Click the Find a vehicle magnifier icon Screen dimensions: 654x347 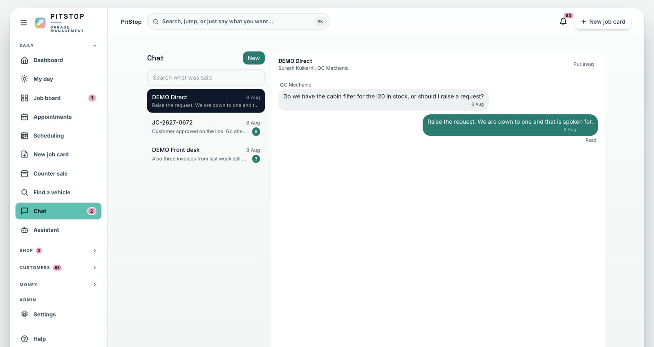point(25,192)
